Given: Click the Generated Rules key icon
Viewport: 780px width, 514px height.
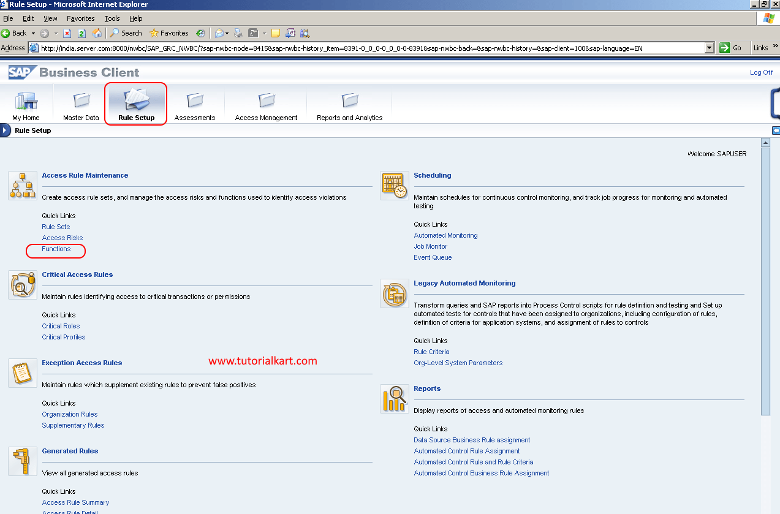Looking at the screenshot, I should [x=22, y=461].
